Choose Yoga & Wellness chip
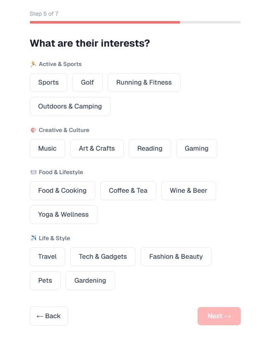 pos(64,215)
